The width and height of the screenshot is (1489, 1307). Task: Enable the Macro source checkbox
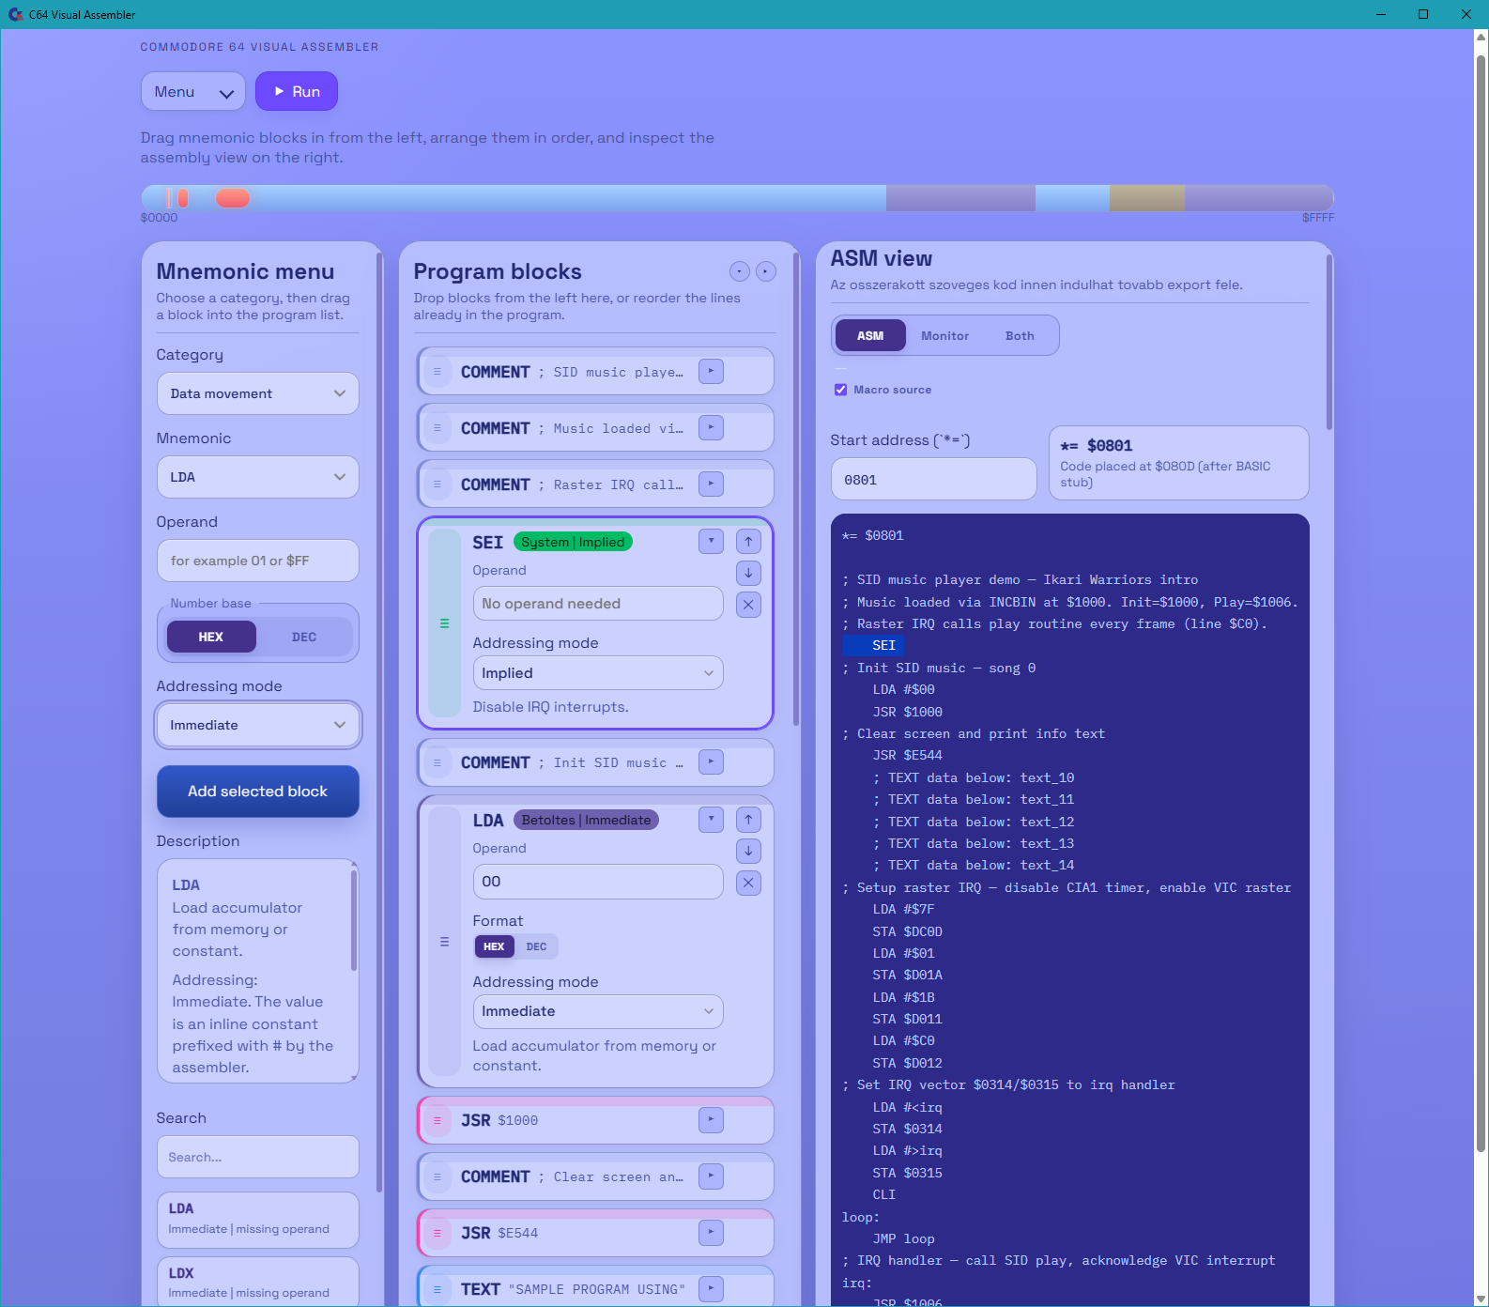point(840,390)
